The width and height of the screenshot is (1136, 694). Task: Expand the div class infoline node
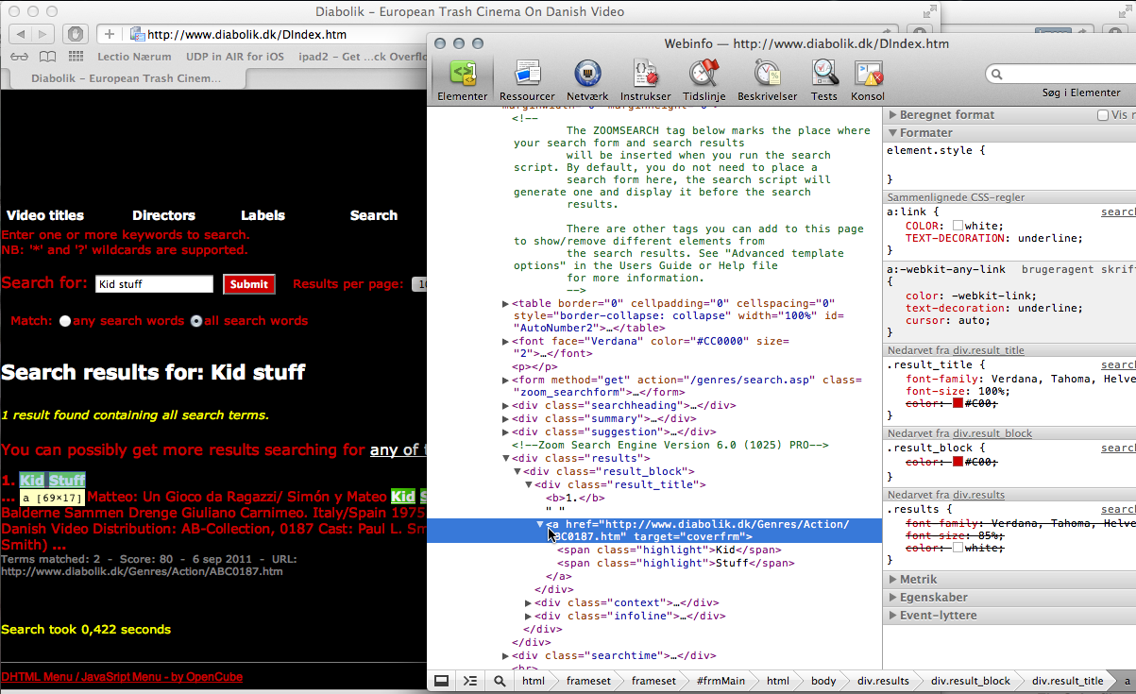point(529,616)
